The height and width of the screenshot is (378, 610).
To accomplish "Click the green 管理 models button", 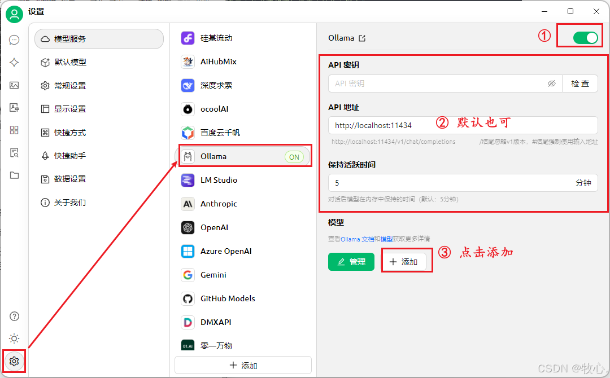I will 351,262.
